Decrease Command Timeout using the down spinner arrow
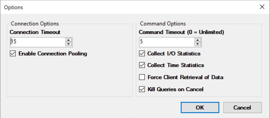This screenshot has width=270, height=118. [x=198, y=44]
